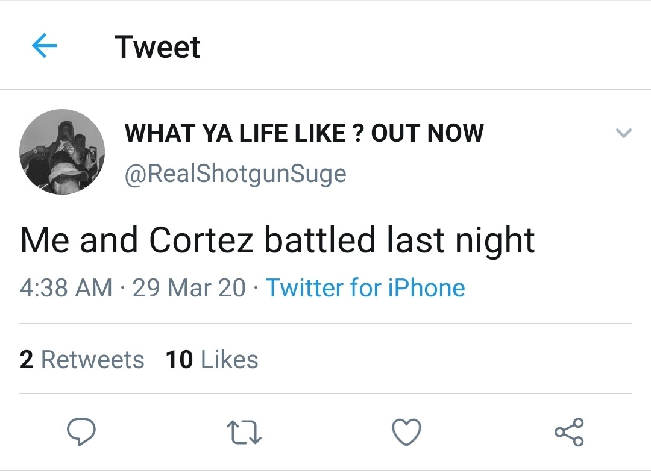Click the tweet text about Cortez
The width and height of the screenshot is (651, 473).
coord(277,240)
